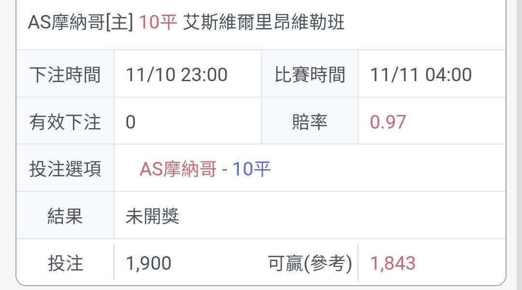
Task: Click the 結果 label cell
Action: coord(65,216)
